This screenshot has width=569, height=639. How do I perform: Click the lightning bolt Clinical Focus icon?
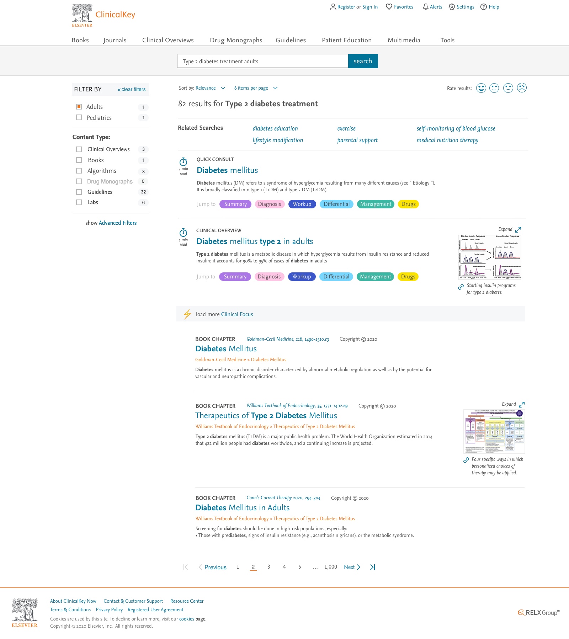[187, 314]
